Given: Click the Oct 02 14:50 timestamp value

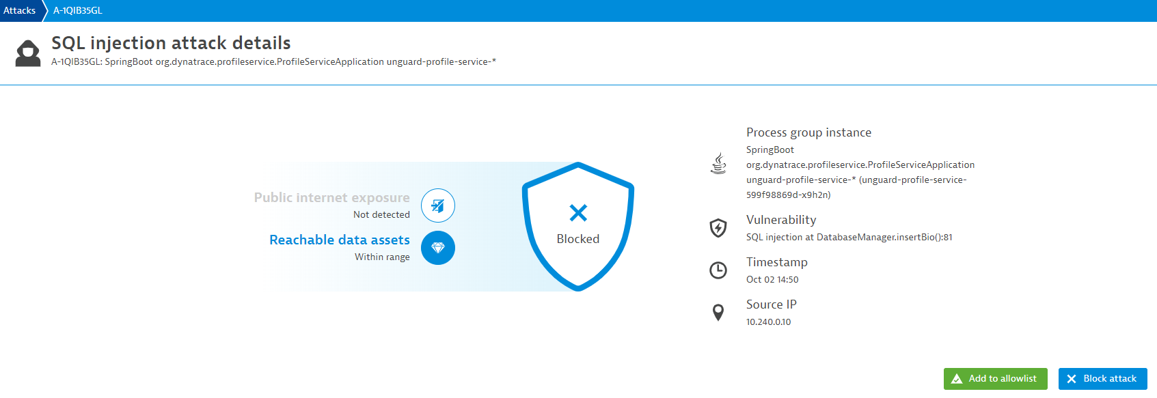Looking at the screenshot, I should [772, 280].
